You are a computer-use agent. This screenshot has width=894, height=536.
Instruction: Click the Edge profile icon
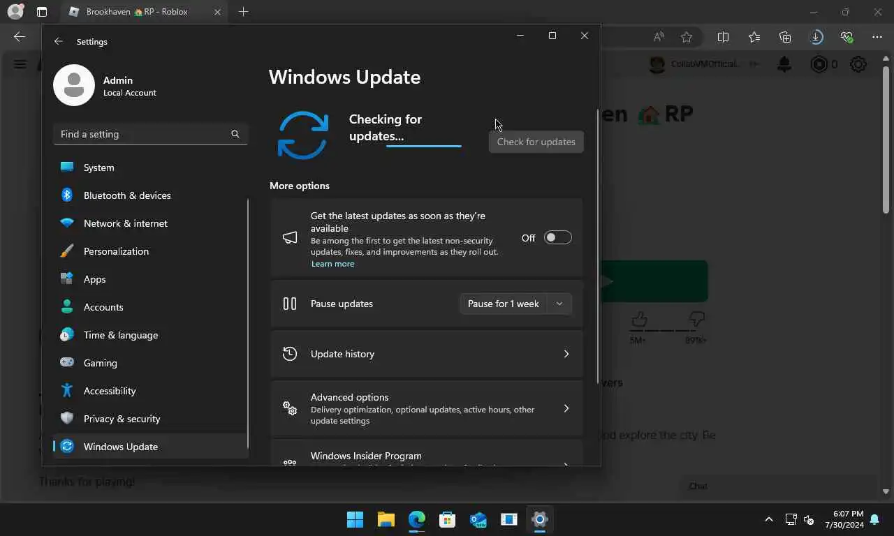tap(15, 12)
